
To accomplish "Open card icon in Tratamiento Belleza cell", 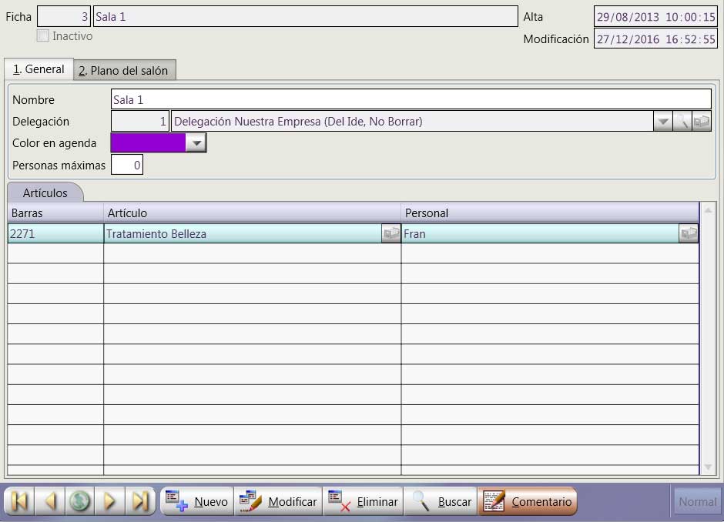I will [391, 233].
